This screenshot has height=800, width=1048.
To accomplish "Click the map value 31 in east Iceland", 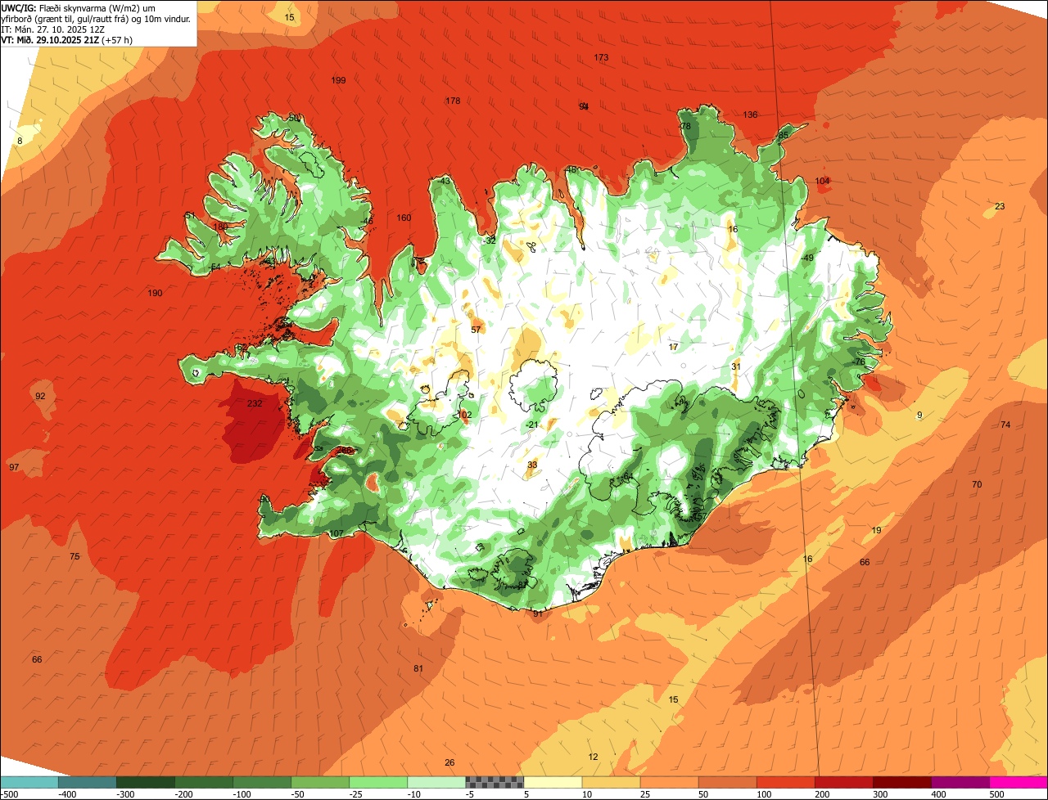I will tap(736, 366).
